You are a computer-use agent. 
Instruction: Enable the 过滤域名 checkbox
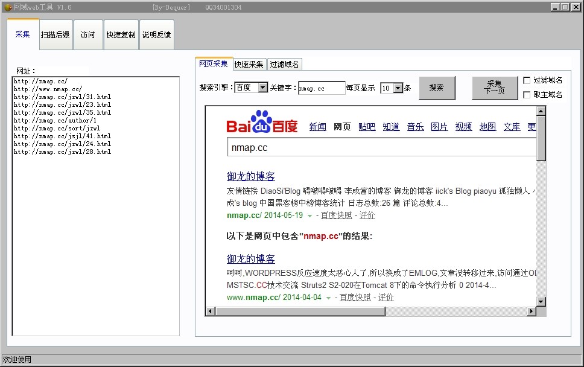coord(527,80)
